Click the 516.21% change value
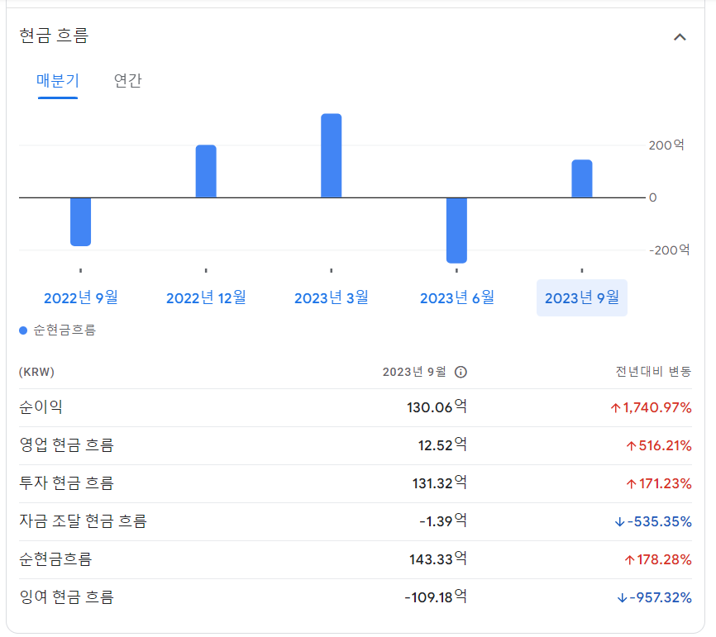Image resolution: width=716 pixels, height=637 pixels. tap(658, 445)
